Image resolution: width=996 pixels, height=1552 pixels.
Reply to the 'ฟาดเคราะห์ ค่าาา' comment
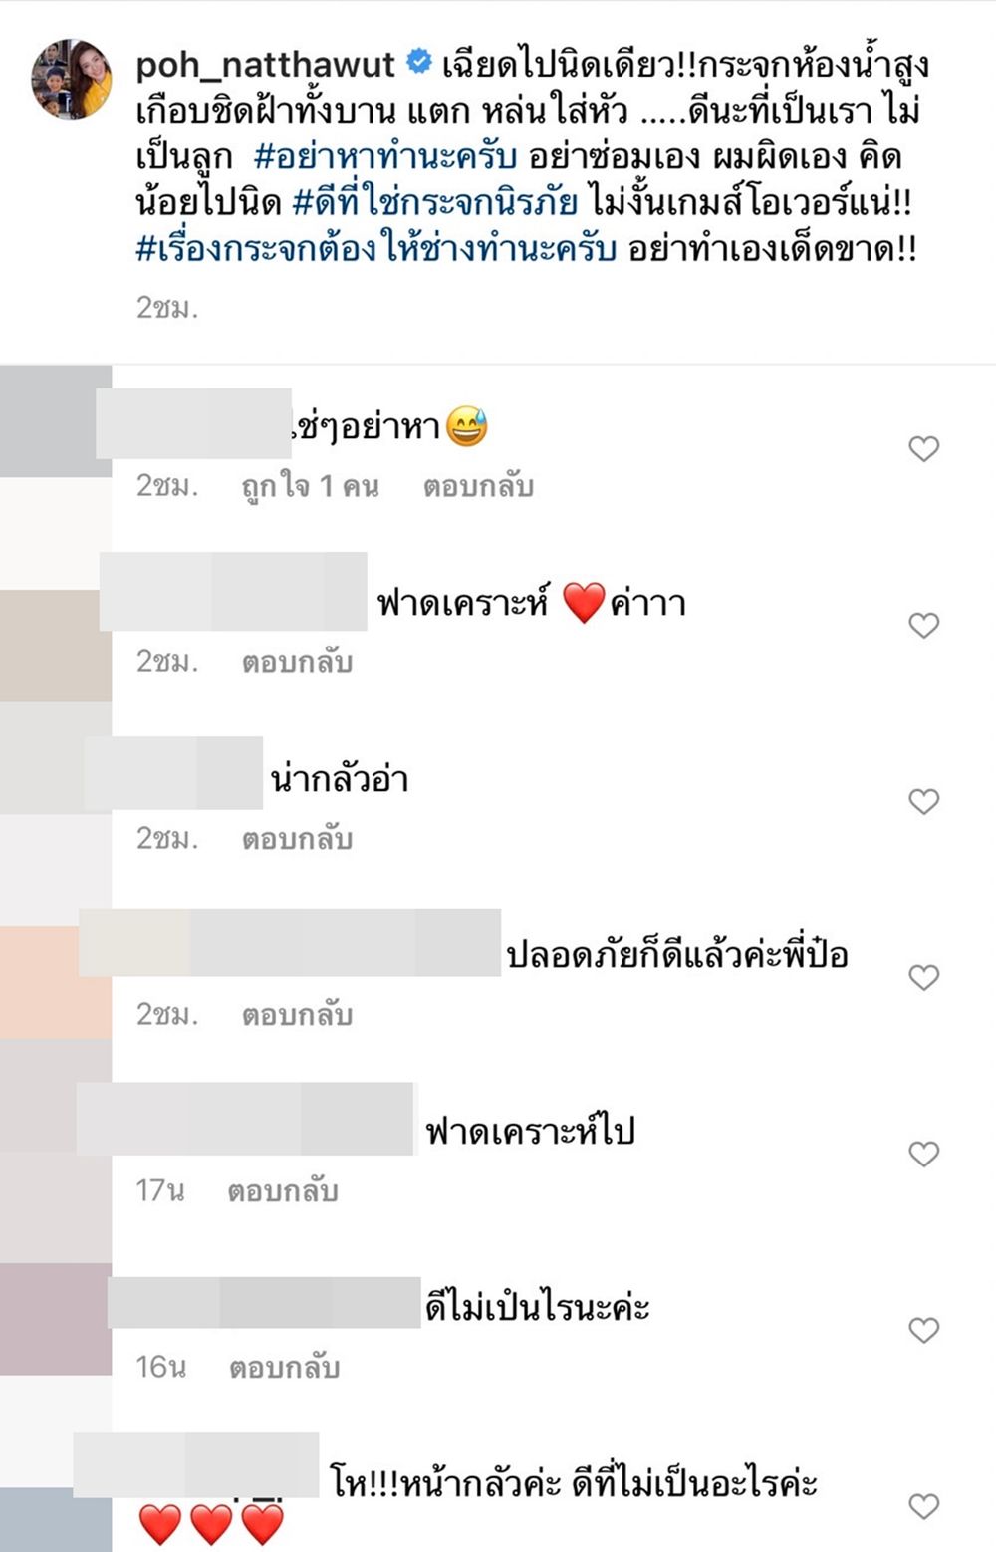(297, 662)
